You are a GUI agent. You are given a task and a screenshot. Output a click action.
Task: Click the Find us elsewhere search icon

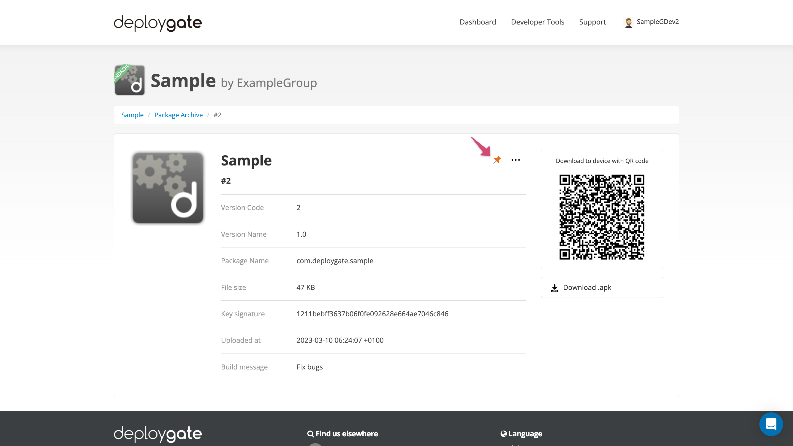311,434
